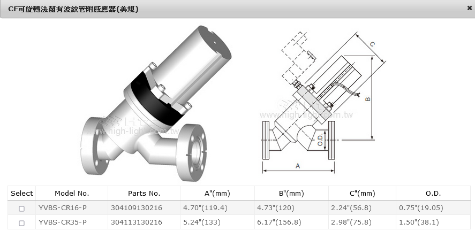
Task: Select model name YVBS-CR16-P
Action: tap(62, 207)
